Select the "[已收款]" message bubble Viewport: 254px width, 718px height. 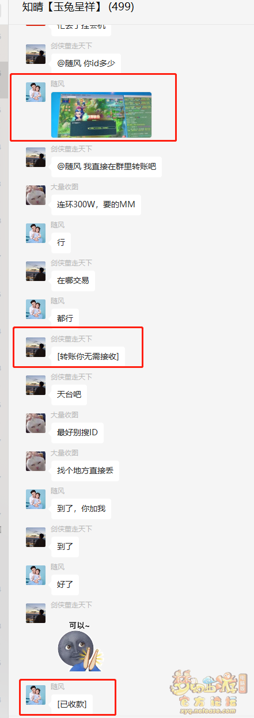[72, 704]
